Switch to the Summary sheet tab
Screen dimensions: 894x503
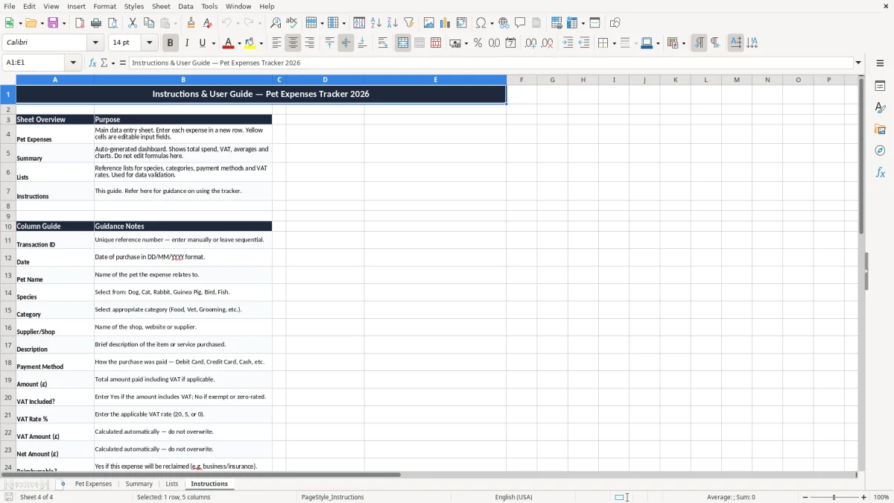(x=139, y=484)
